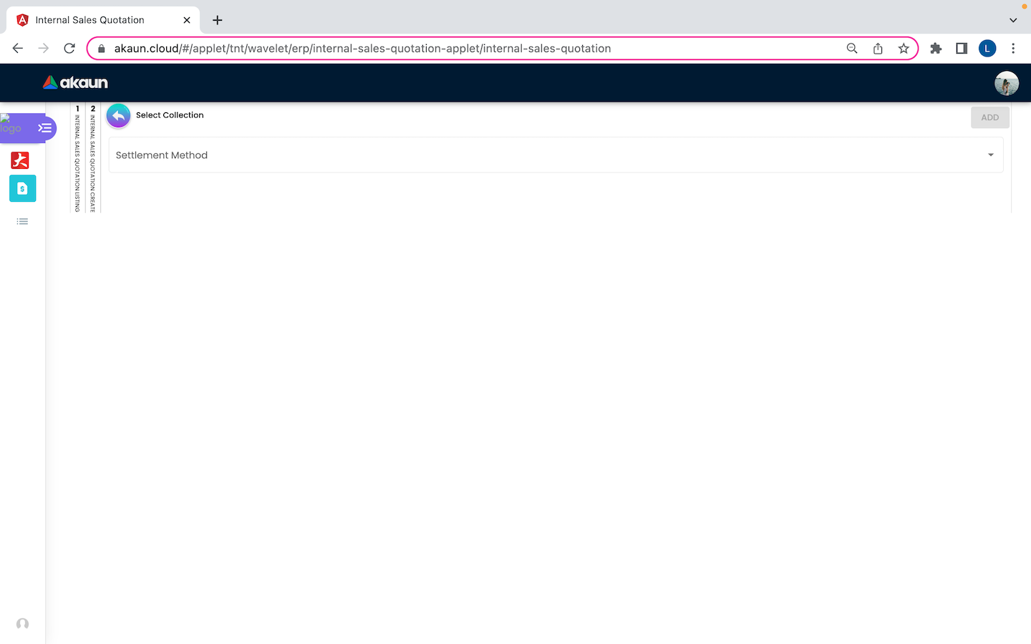Toggle the browser side panel icon
Viewport: 1031px width, 644px height.
pos(962,48)
